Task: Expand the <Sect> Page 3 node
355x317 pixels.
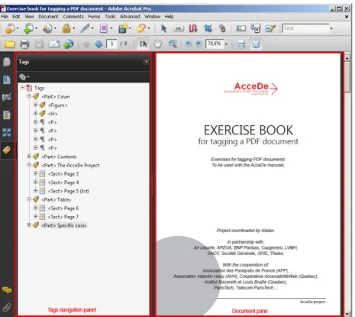Action: [36, 173]
